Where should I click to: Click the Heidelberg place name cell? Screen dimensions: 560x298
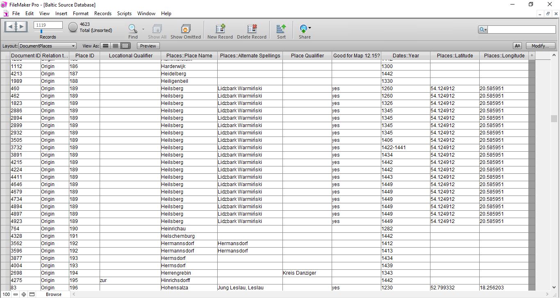click(189, 74)
